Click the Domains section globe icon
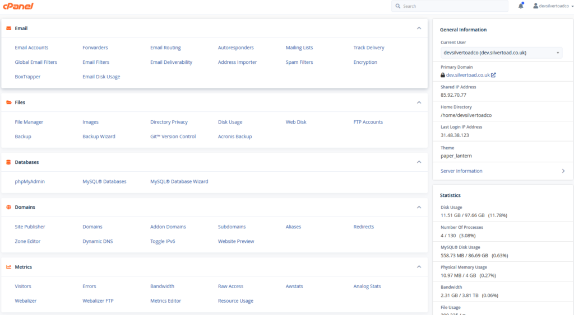Viewport: 574px width, 315px height. pos(8,207)
